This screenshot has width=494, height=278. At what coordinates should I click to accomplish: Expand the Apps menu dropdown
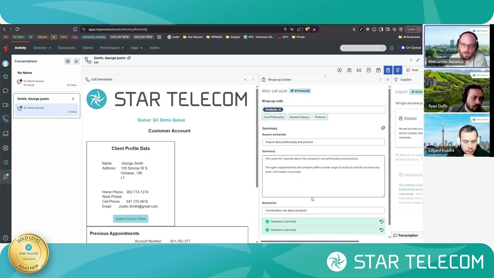coord(137,48)
